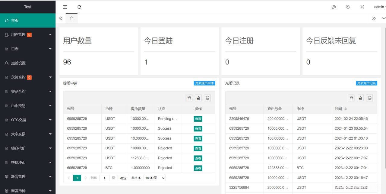
Task: Go to next page arrow in pagination
Action: (x=86, y=178)
